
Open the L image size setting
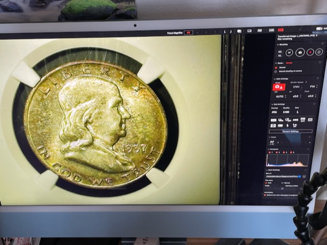[297, 112]
